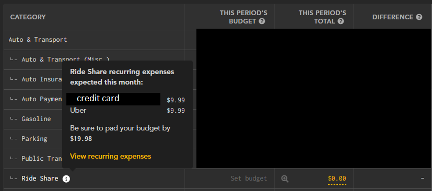
Task: Open View recurring expenses link
Action: tap(110, 157)
